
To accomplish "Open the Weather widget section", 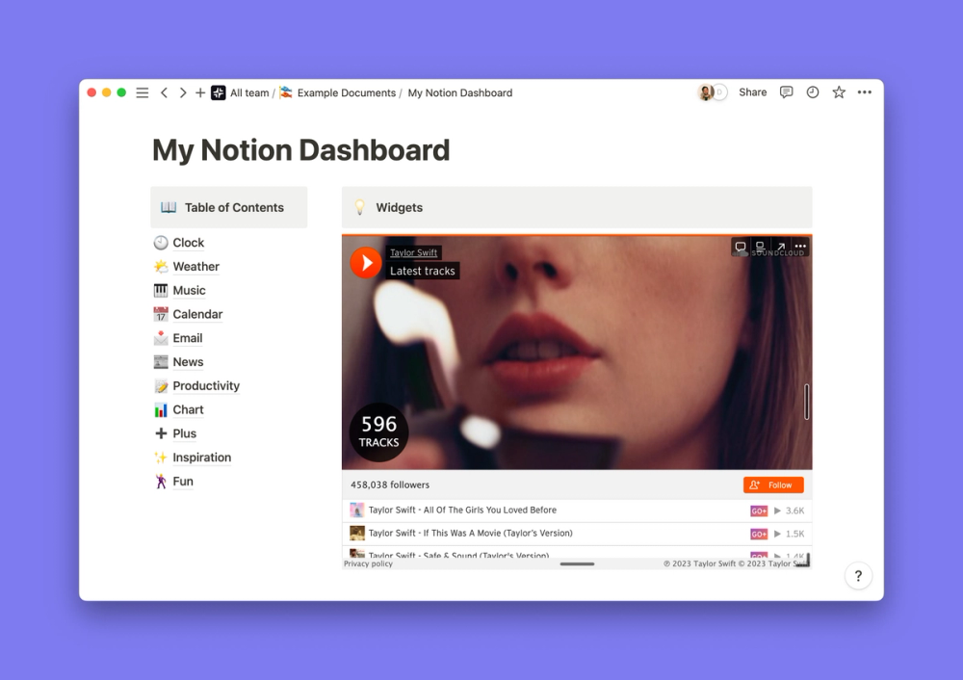I will coord(195,266).
